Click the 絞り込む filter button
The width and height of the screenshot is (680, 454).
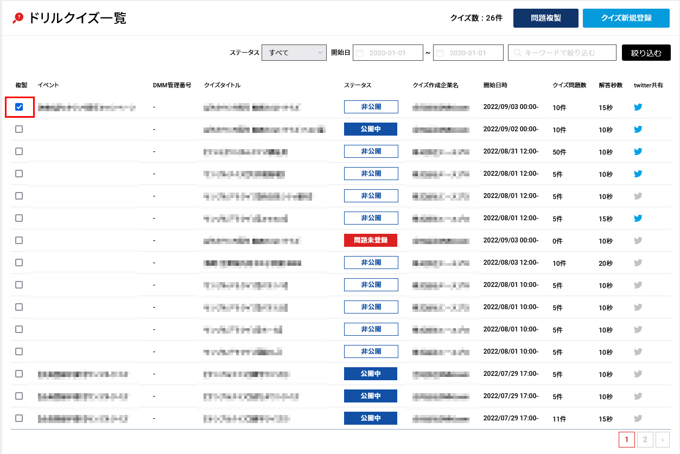coord(646,53)
